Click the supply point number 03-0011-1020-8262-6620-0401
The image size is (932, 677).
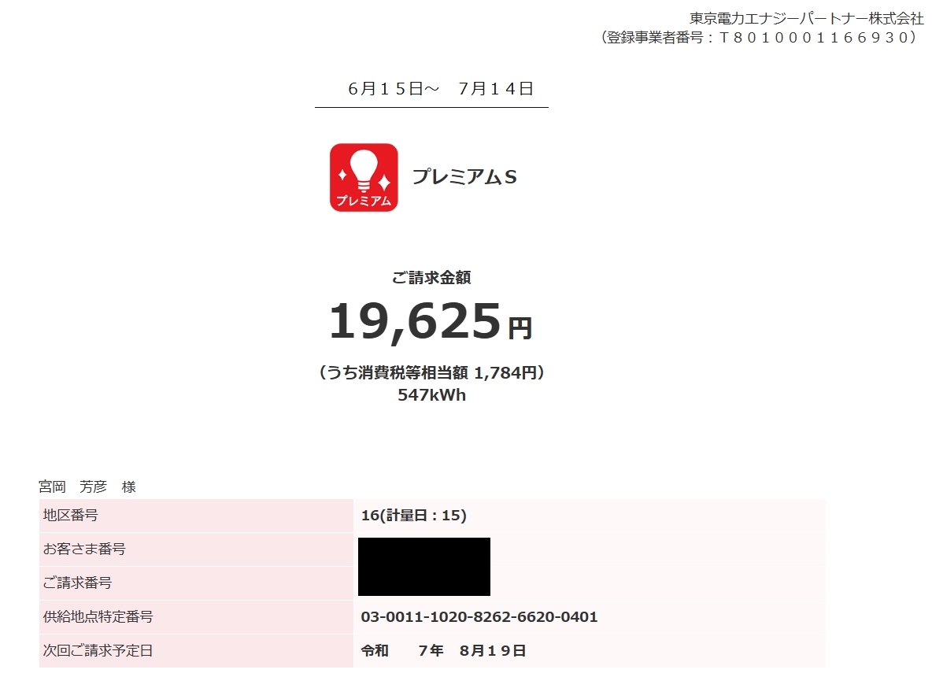tap(479, 617)
